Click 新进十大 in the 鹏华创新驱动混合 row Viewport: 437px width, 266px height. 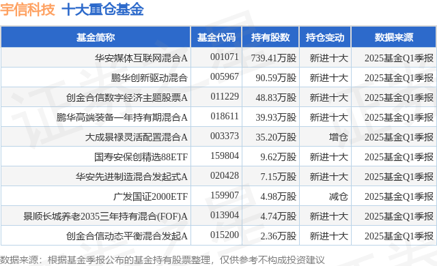(x=329, y=78)
